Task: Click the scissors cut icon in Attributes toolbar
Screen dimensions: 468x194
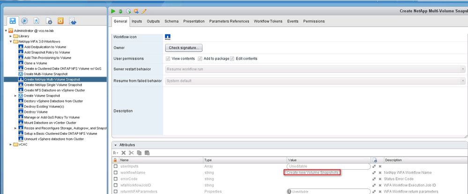Action: pyautogui.click(x=131, y=152)
